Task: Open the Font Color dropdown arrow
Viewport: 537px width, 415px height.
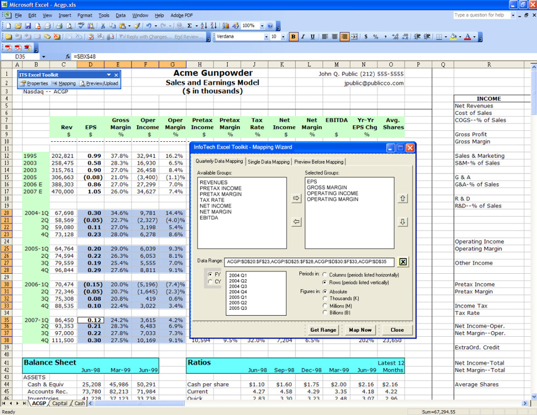Action: [475, 37]
